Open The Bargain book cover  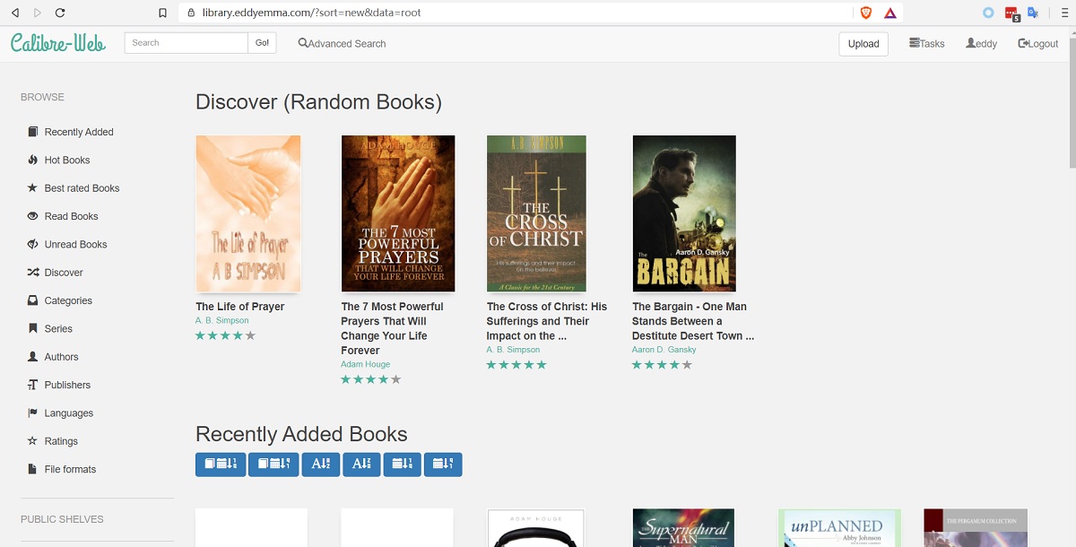[683, 213]
